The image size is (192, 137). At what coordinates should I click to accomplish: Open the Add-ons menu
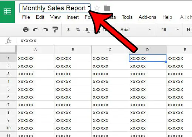(147, 17)
